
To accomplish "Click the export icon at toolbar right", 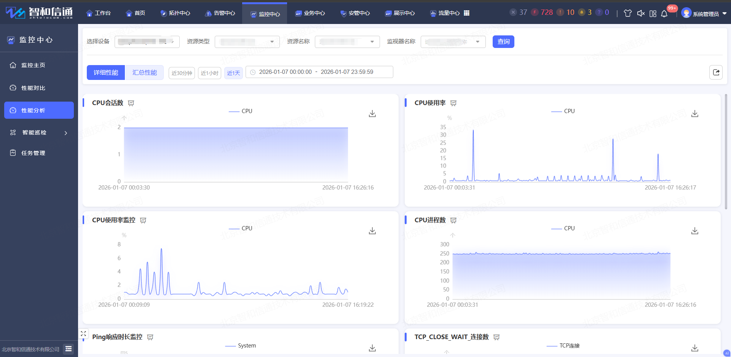I will click(x=716, y=72).
